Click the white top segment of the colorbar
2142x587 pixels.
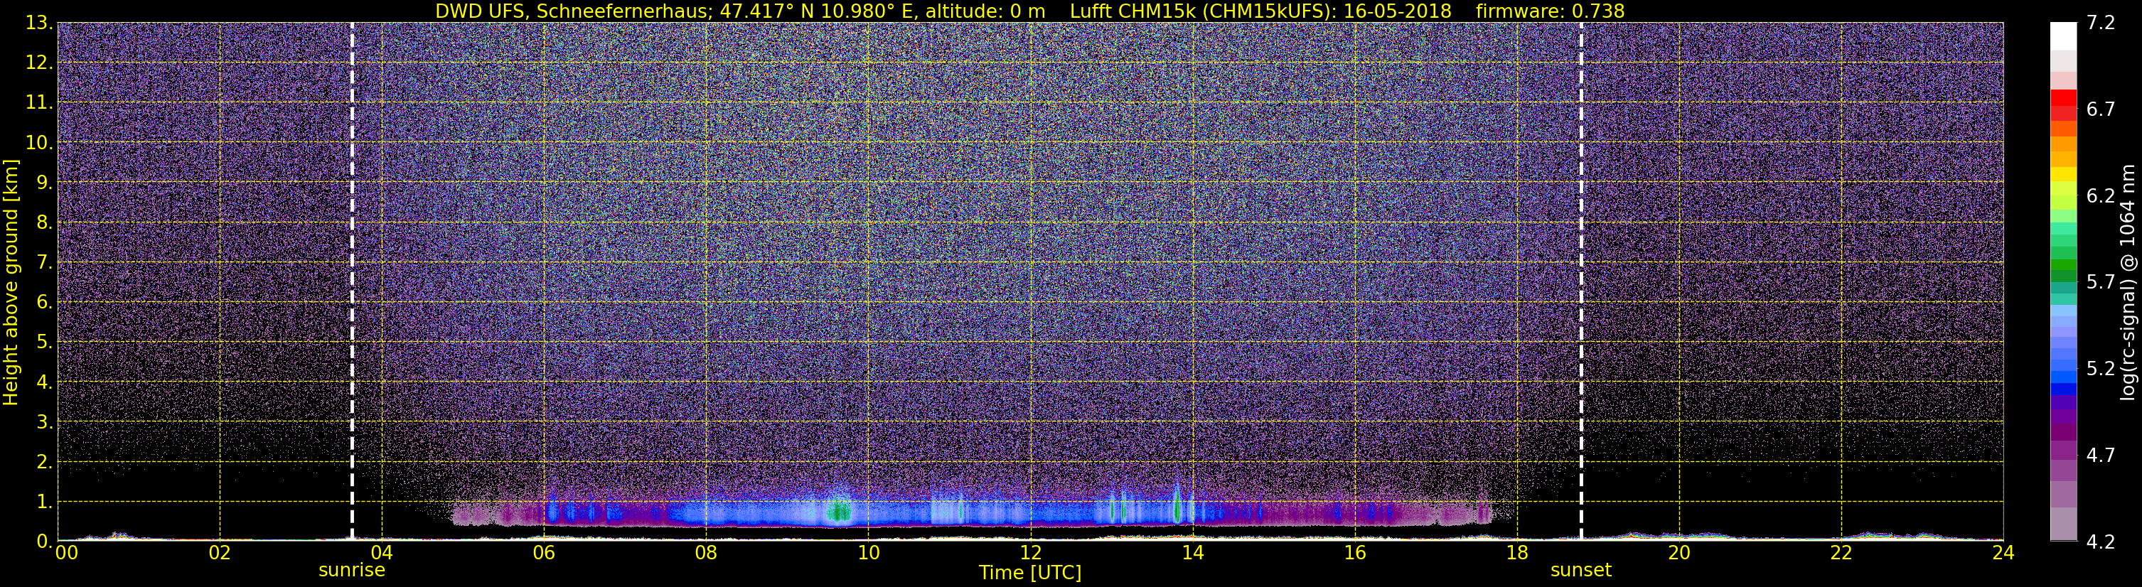[2063, 36]
